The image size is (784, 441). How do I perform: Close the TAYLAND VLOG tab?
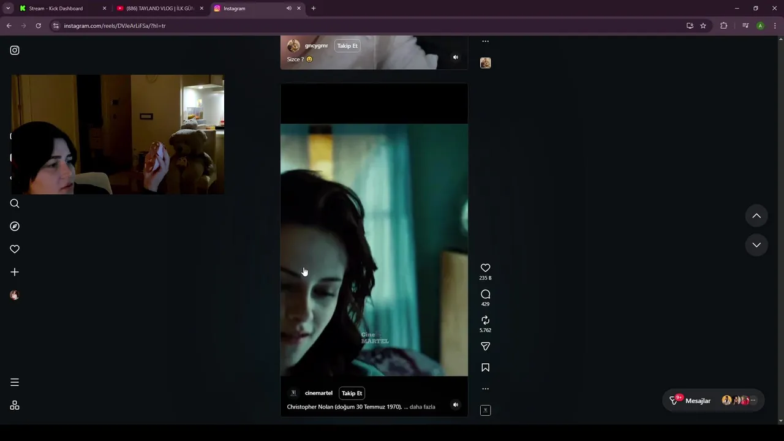[x=202, y=9]
